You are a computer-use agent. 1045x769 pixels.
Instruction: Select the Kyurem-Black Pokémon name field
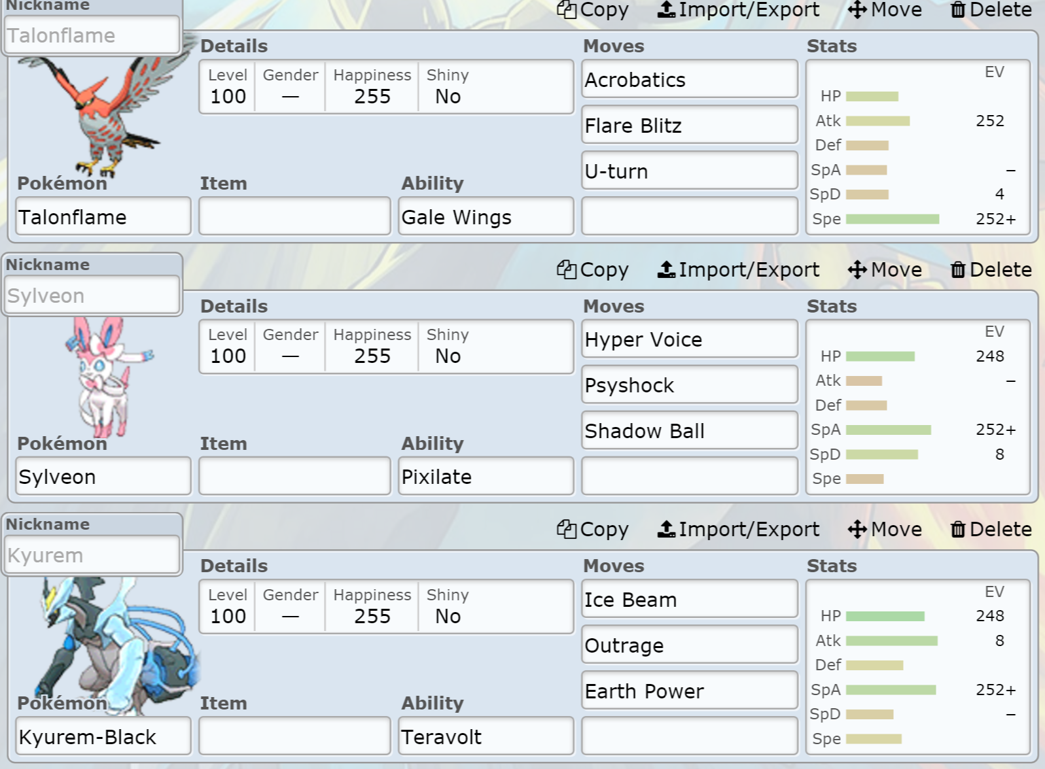(103, 736)
